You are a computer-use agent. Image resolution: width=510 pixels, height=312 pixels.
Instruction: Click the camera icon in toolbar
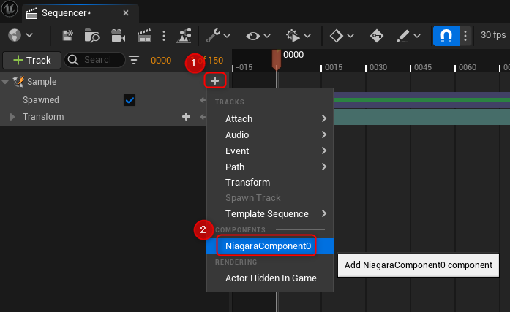117,35
